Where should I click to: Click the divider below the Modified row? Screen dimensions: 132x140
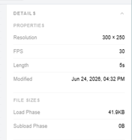coord(69,93)
